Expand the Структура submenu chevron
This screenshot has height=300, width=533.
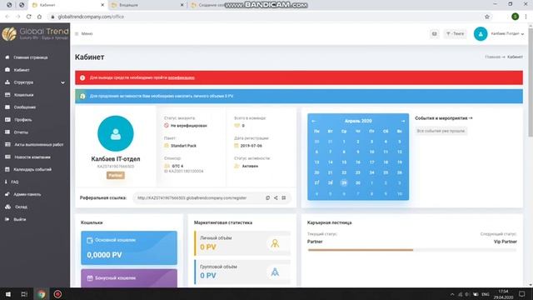[x=63, y=82]
